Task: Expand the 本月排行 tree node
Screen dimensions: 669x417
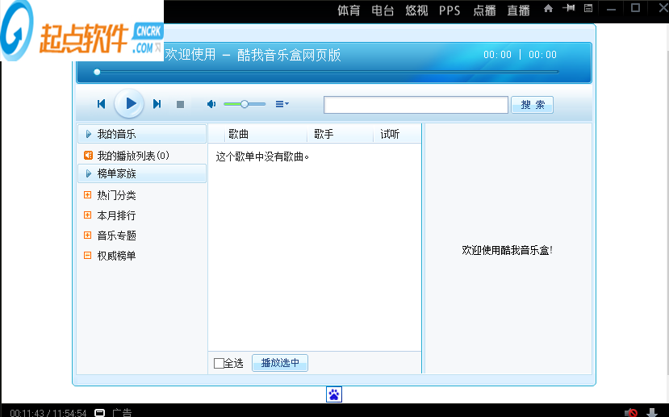Action: tap(87, 215)
